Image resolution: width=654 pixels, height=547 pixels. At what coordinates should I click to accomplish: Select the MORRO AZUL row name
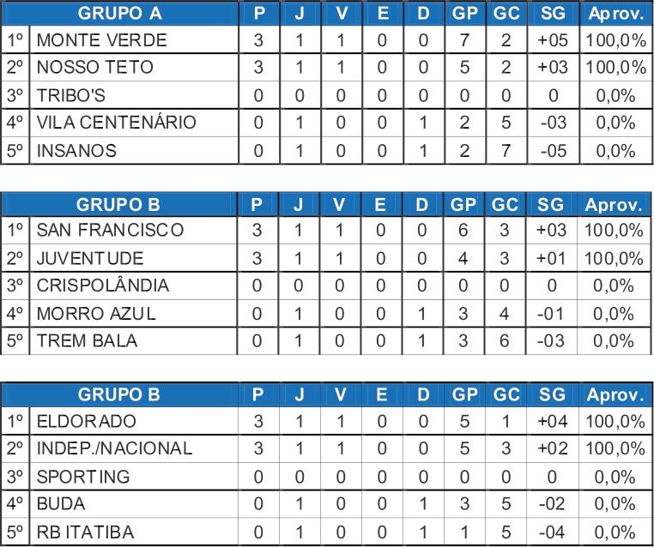pos(96,313)
